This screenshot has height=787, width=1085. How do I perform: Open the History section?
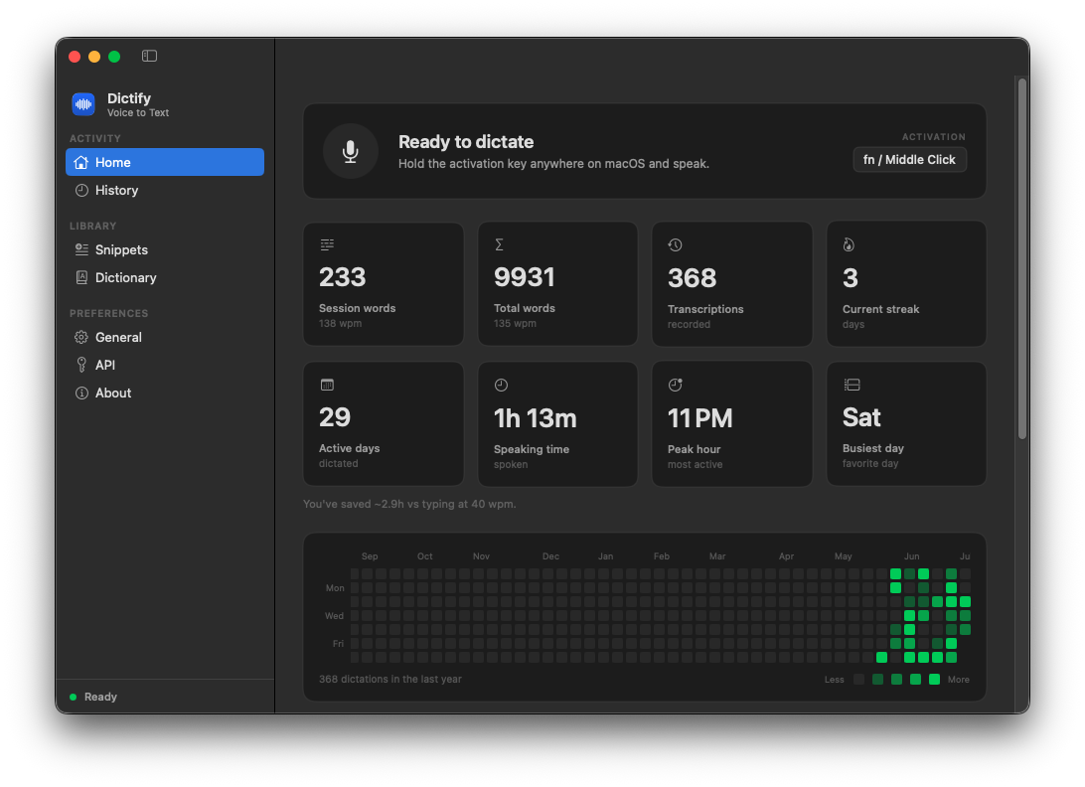(165, 191)
